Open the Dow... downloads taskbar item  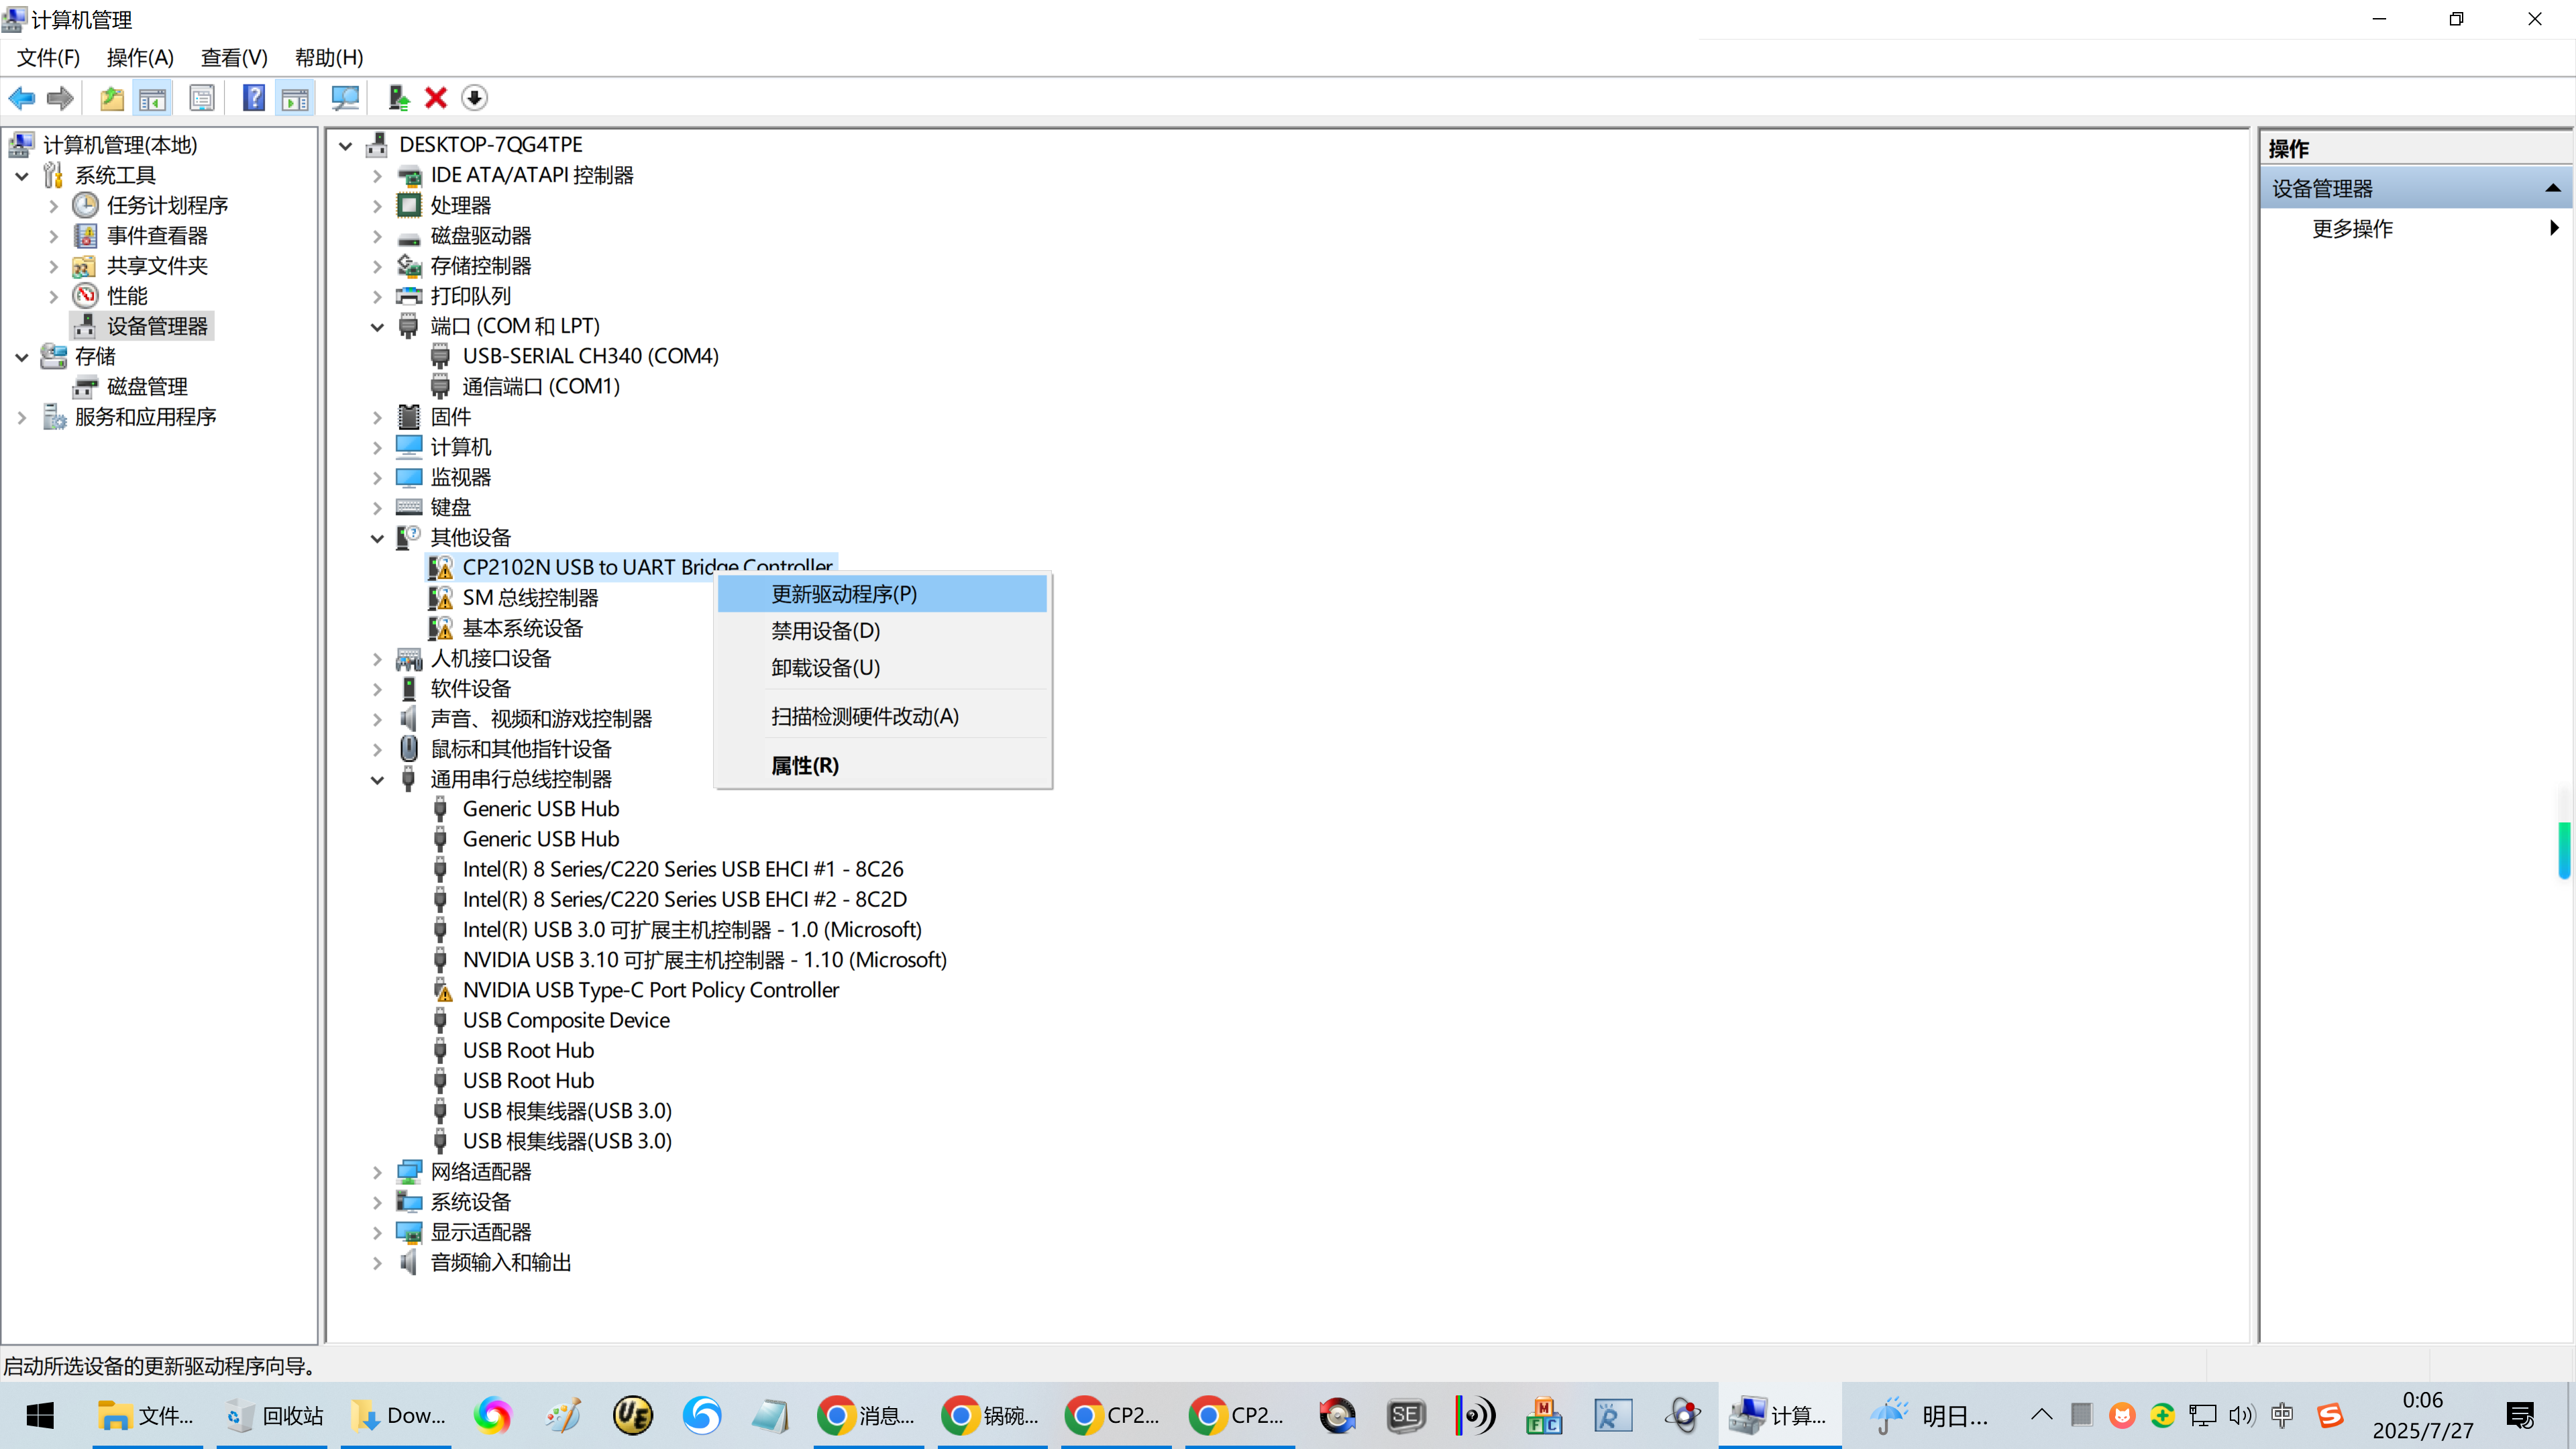(x=397, y=1416)
